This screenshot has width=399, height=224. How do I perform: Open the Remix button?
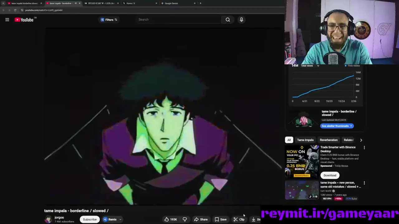coord(110,219)
